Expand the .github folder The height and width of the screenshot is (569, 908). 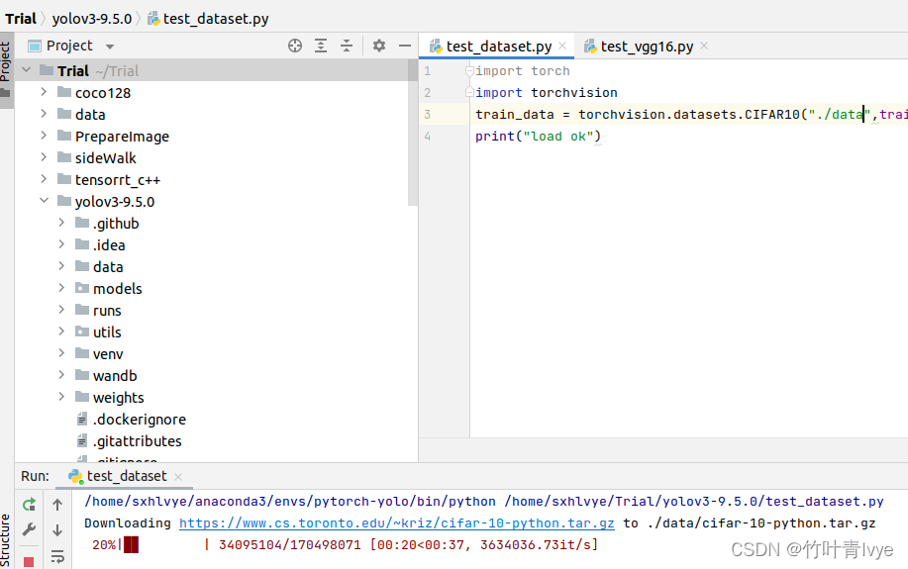coord(61,223)
